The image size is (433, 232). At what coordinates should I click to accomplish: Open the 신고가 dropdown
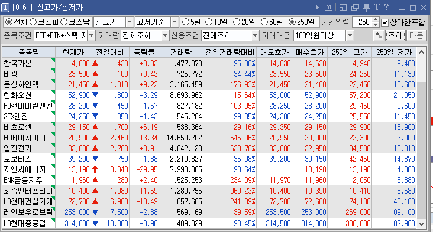pos(130,22)
